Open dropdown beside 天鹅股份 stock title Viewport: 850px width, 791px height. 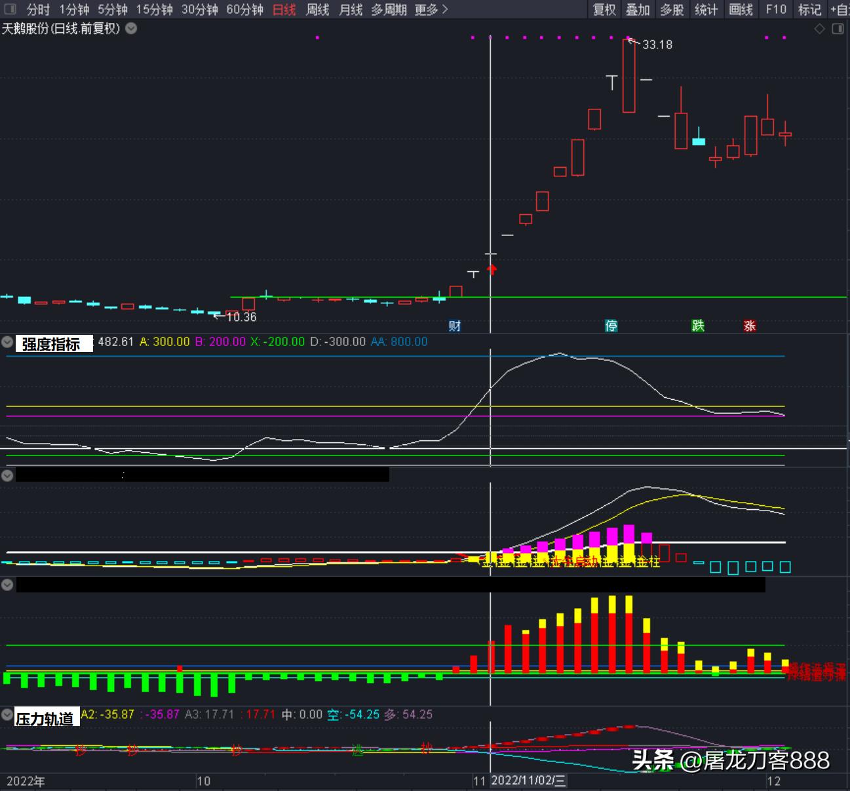pyautogui.click(x=131, y=28)
